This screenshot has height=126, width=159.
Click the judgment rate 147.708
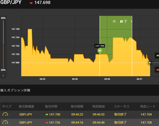click(x=146, y=122)
